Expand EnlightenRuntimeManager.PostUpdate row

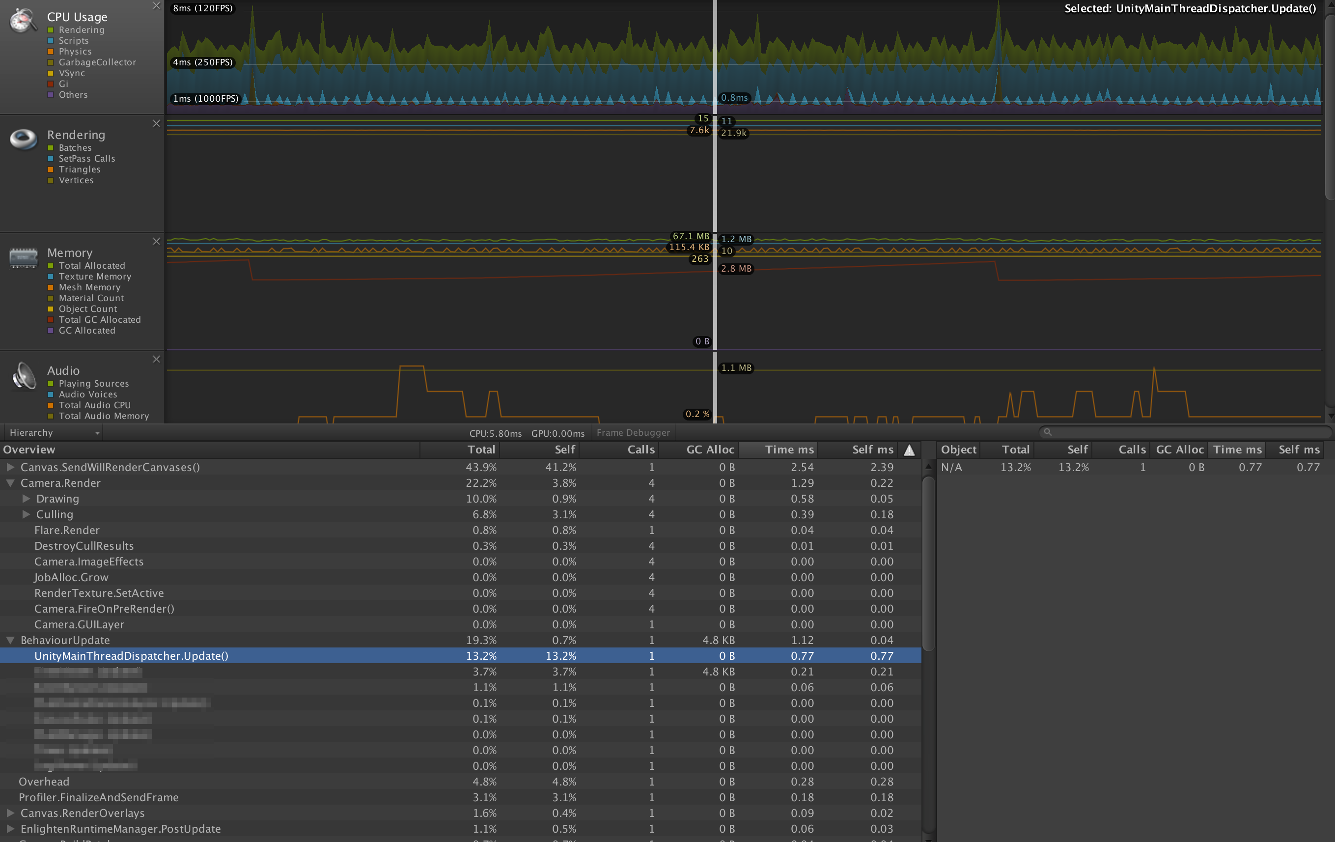click(10, 829)
